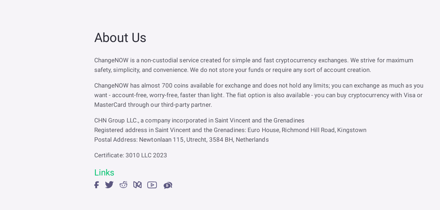440x210 pixels.
Task: Click the Certificate: 3010 LLC 2023 line
Action: pyautogui.click(x=131, y=155)
